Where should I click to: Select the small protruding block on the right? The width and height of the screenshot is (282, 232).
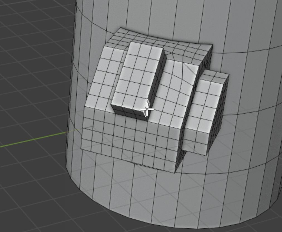(x=205, y=113)
